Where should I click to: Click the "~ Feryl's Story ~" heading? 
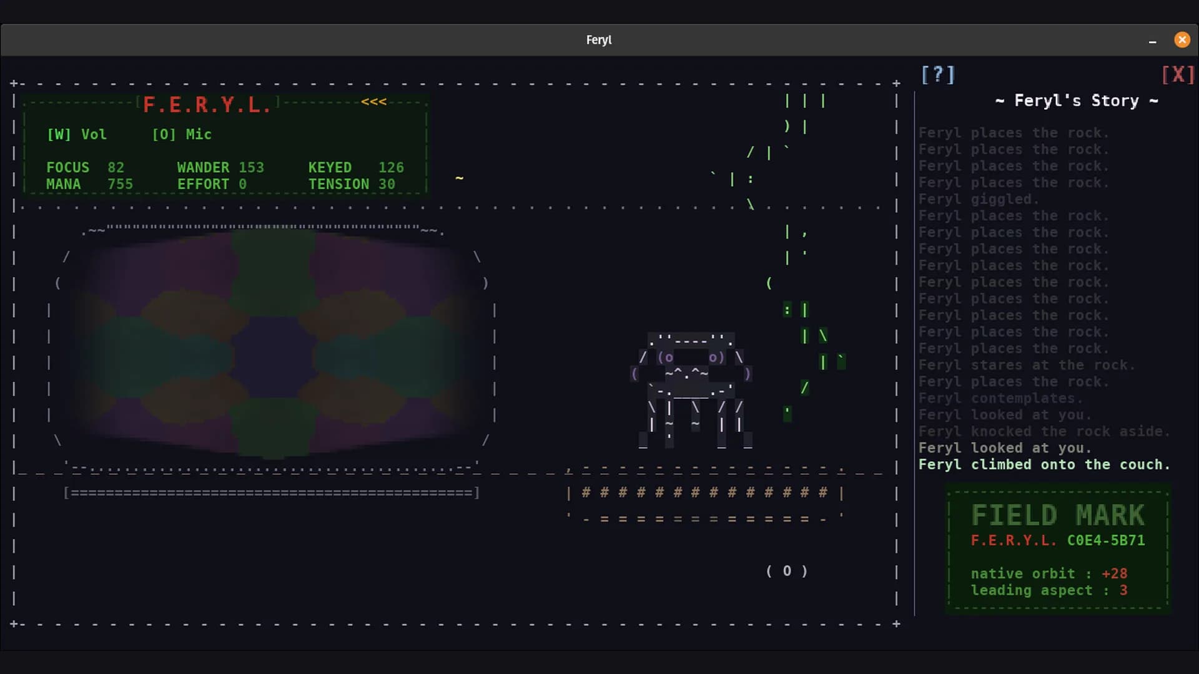click(x=1077, y=100)
